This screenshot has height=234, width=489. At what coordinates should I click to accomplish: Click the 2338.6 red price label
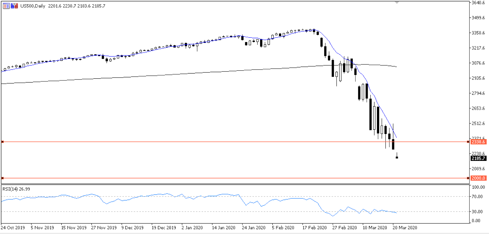[x=478, y=142]
